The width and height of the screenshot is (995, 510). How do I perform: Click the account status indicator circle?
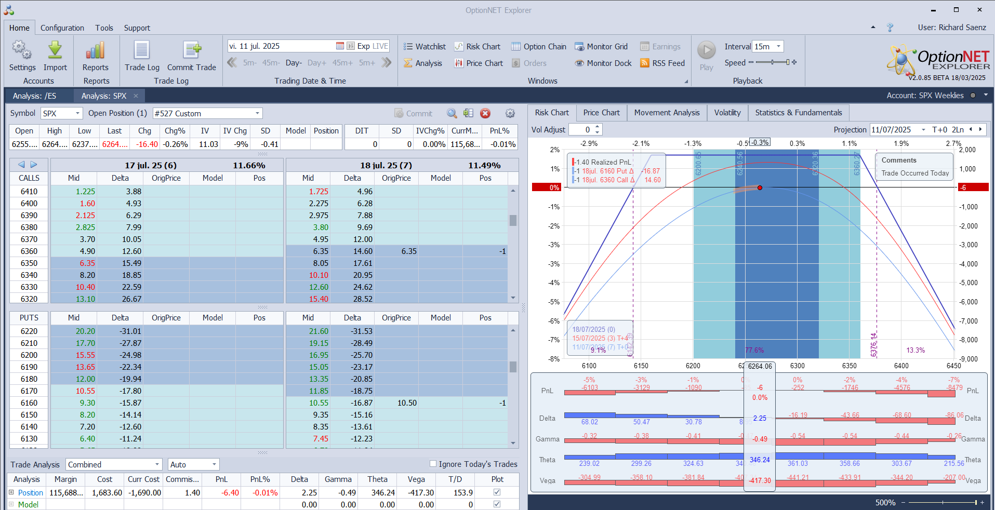point(973,96)
